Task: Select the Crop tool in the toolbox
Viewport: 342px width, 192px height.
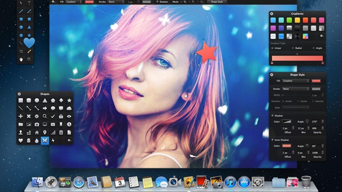Action: 21,51
